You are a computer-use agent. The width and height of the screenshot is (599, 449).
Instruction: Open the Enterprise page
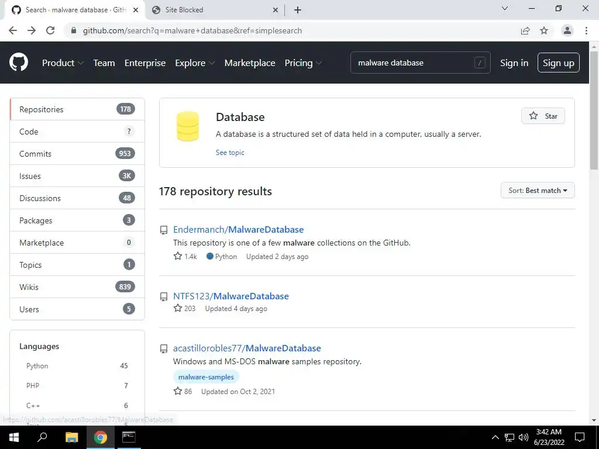coord(145,63)
